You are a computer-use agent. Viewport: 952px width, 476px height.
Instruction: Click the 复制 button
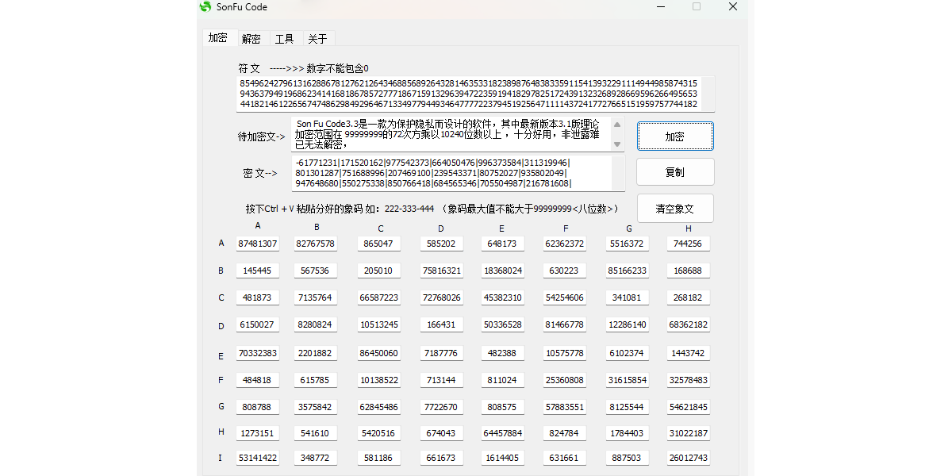(x=675, y=171)
